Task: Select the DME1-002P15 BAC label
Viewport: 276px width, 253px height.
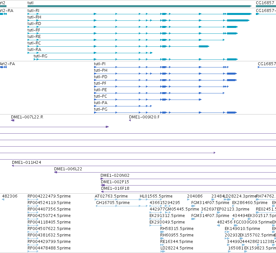Action: tap(115, 182)
